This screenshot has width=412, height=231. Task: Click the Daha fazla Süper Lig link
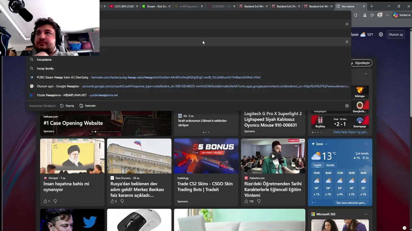351,132
